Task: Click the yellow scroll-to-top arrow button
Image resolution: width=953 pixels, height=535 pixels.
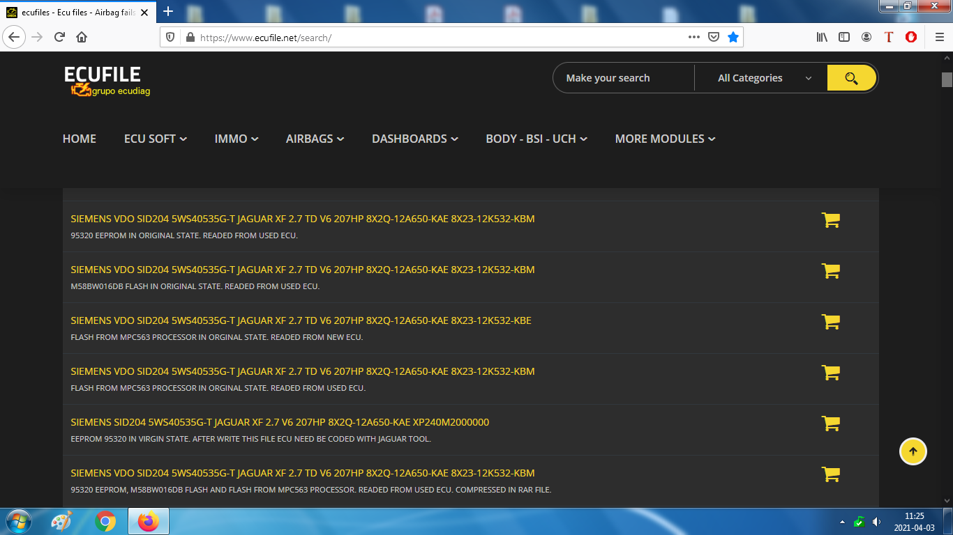Action: coord(913,451)
